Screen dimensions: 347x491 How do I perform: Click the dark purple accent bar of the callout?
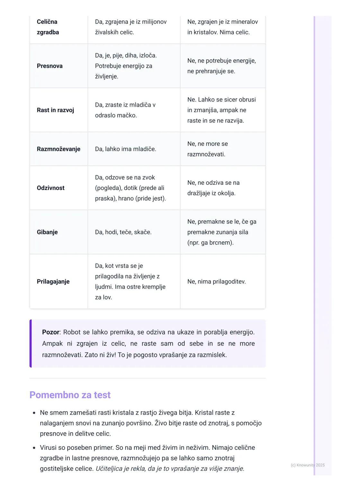pos(31,344)
